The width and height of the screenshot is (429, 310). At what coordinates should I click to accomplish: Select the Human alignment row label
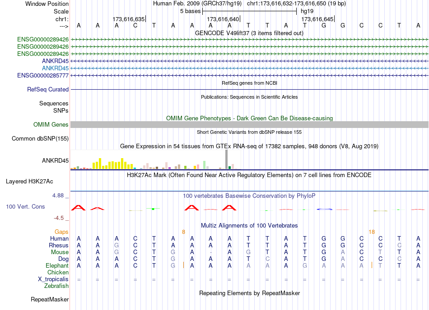click(59, 239)
